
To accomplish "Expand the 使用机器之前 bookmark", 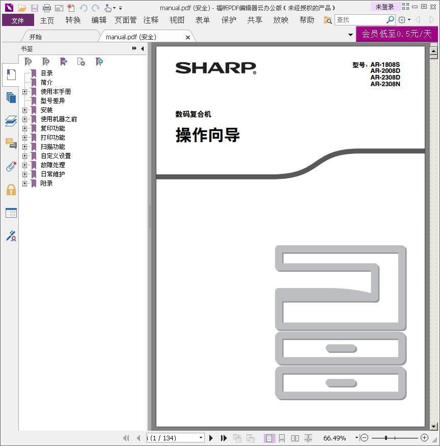I will [x=25, y=119].
